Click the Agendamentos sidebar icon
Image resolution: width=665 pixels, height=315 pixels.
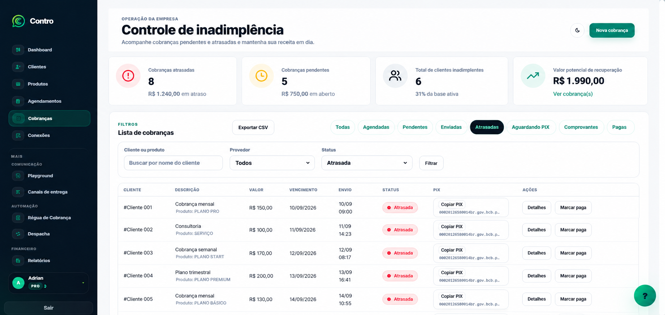pyautogui.click(x=18, y=101)
